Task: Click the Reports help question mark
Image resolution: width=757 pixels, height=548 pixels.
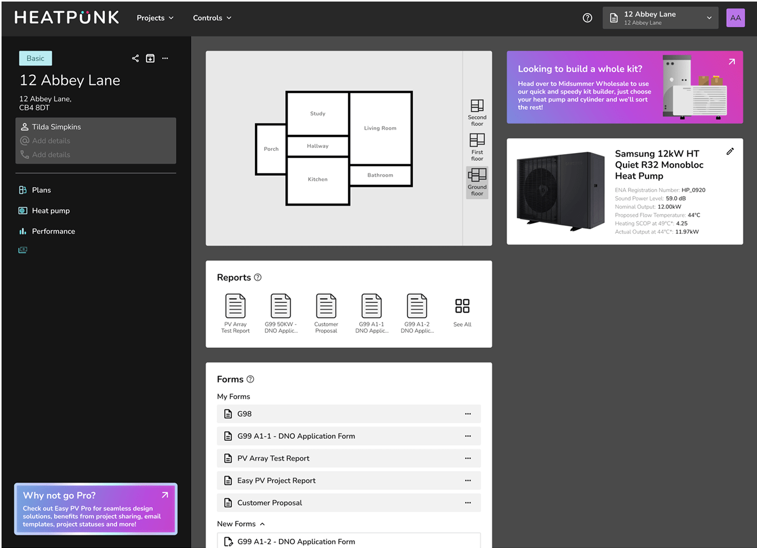Action: click(258, 278)
